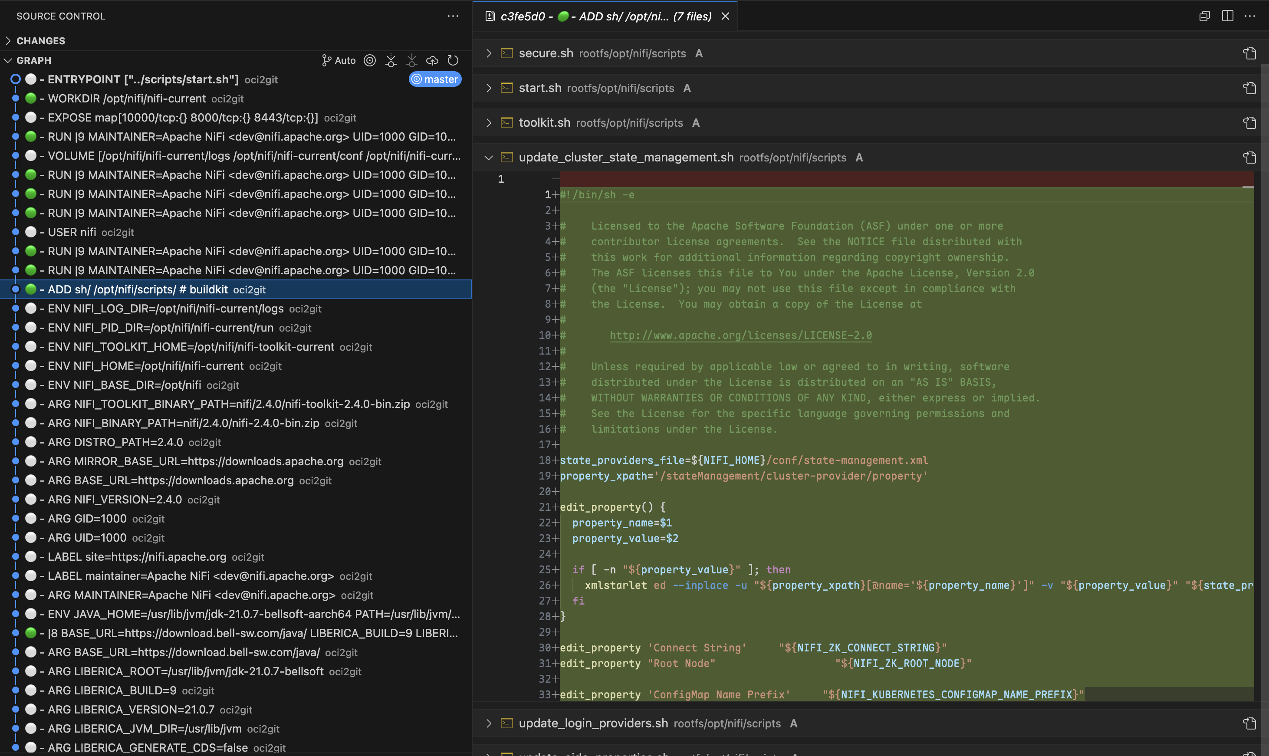Open file icon for secure.sh
Viewport: 1269px width, 756px height.
[1249, 53]
